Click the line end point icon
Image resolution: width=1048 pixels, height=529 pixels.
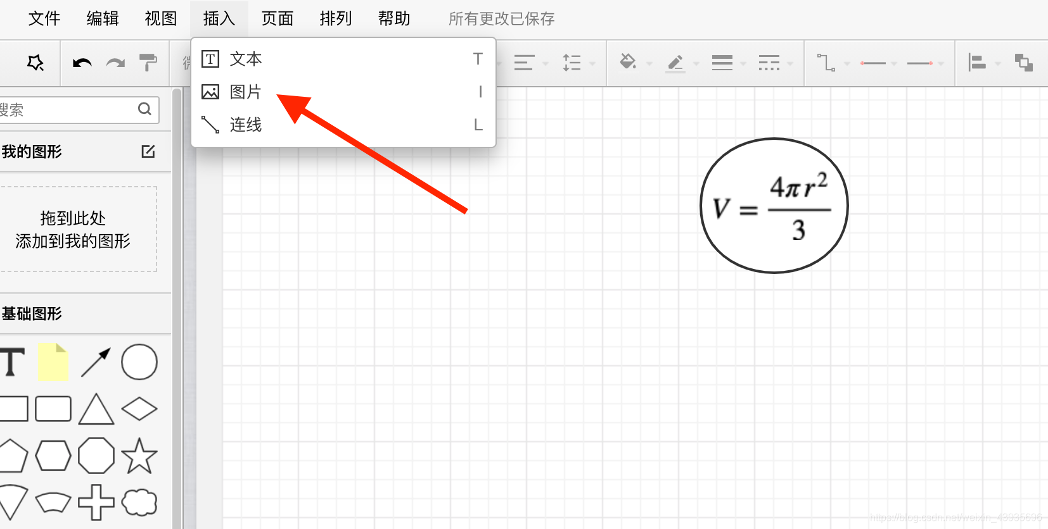click(920, 63)
